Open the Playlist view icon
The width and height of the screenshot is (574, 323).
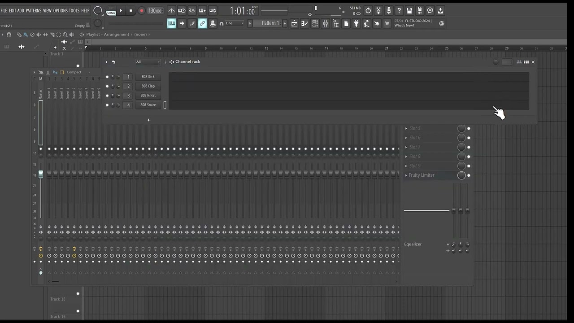point(294,23)
